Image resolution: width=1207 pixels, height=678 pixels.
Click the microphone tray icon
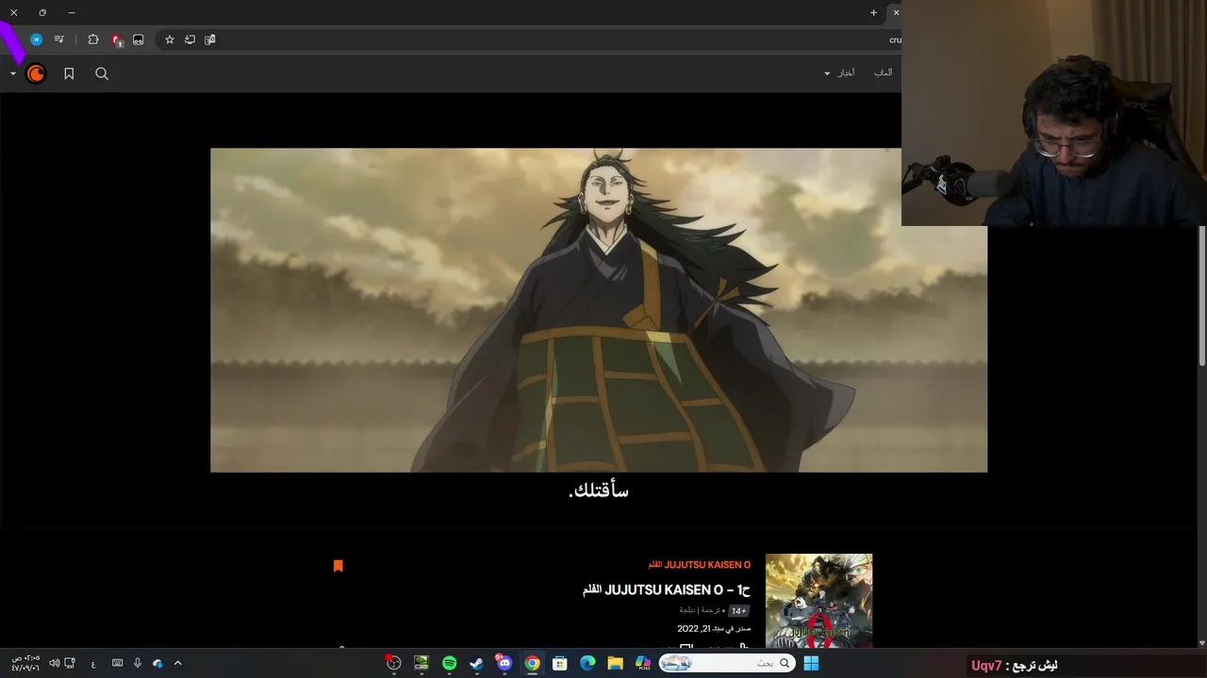[138, 664]
